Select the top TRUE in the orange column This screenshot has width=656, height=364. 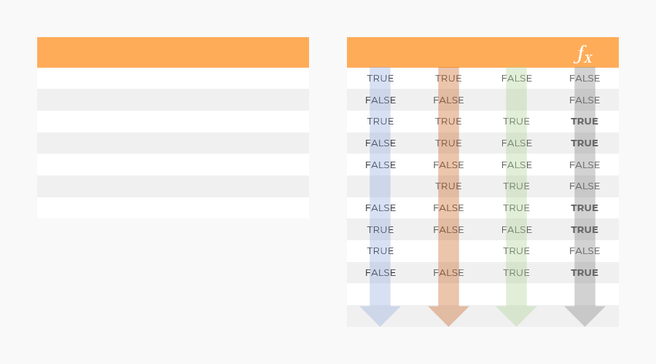click(448, 79)
